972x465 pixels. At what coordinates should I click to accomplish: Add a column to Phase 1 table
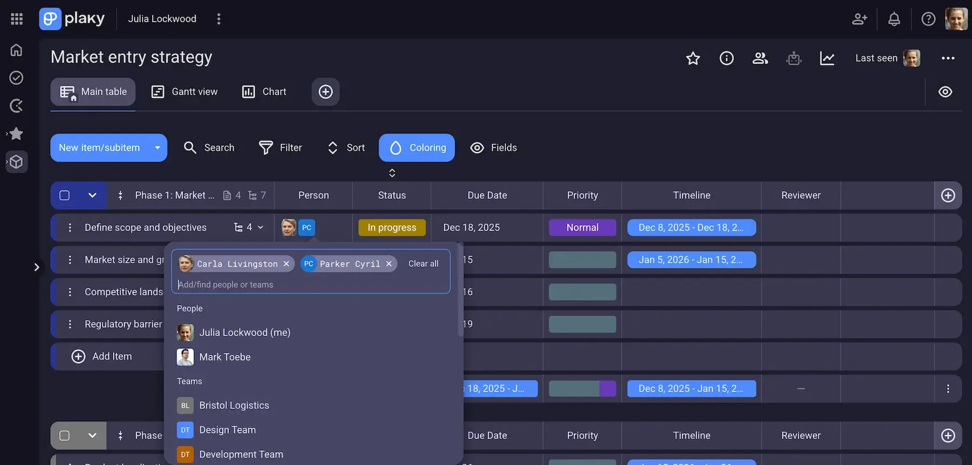pos(948,196)
